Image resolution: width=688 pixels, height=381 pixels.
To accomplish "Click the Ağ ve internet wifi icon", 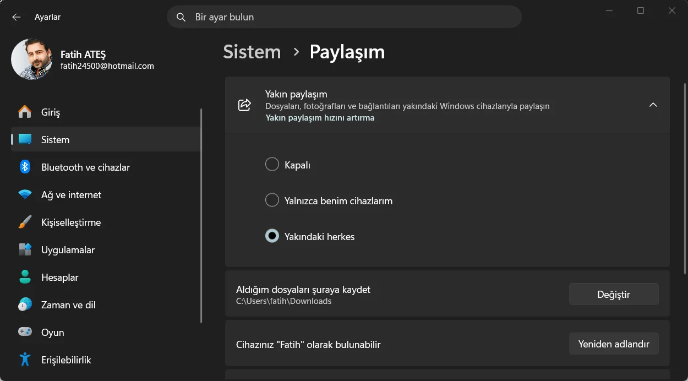I will [25, 194].
